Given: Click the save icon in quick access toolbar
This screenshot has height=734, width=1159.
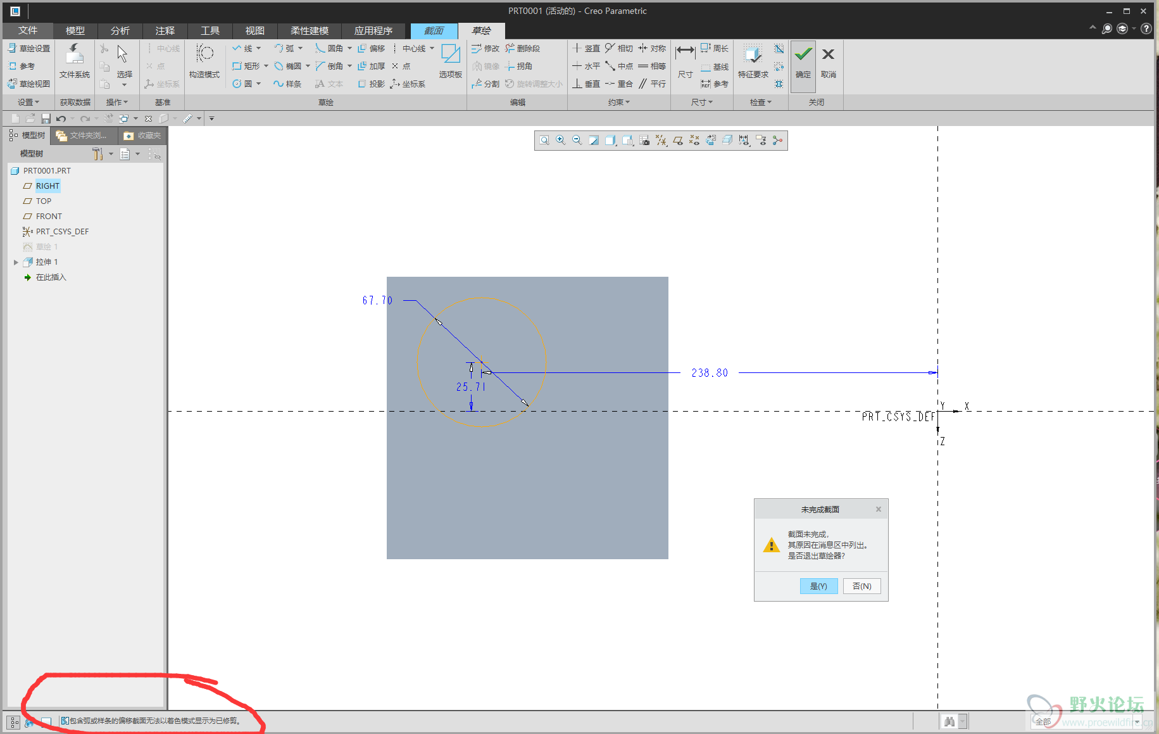Looking at the screenshot, I should 46,118.
